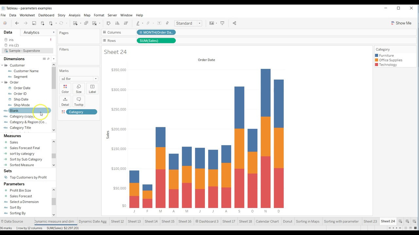Select the Top Customers by Profit set
The width and height of the screenshot is (419, 235).
28,177
